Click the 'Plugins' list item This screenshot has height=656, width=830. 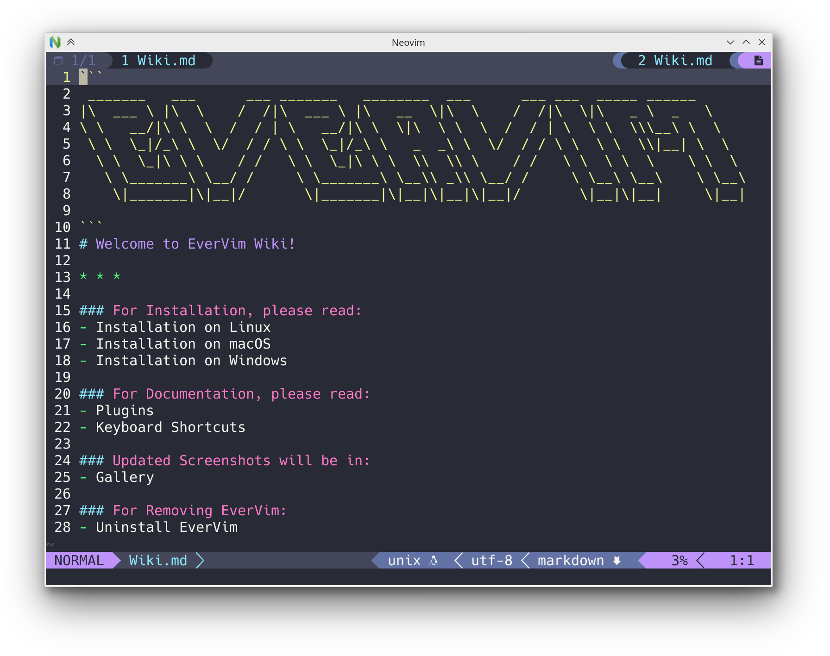(x=125, y=411)
